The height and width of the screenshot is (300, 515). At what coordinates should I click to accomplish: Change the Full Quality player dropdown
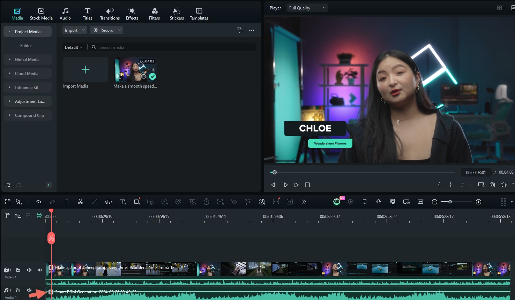pyautogui.click(x=307, y=8)
